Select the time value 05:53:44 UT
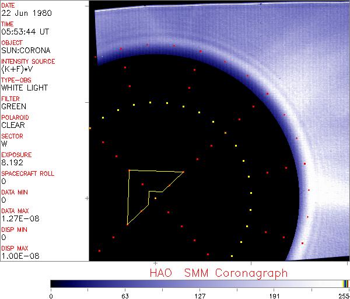350x299 pixels. pos(23,33)
